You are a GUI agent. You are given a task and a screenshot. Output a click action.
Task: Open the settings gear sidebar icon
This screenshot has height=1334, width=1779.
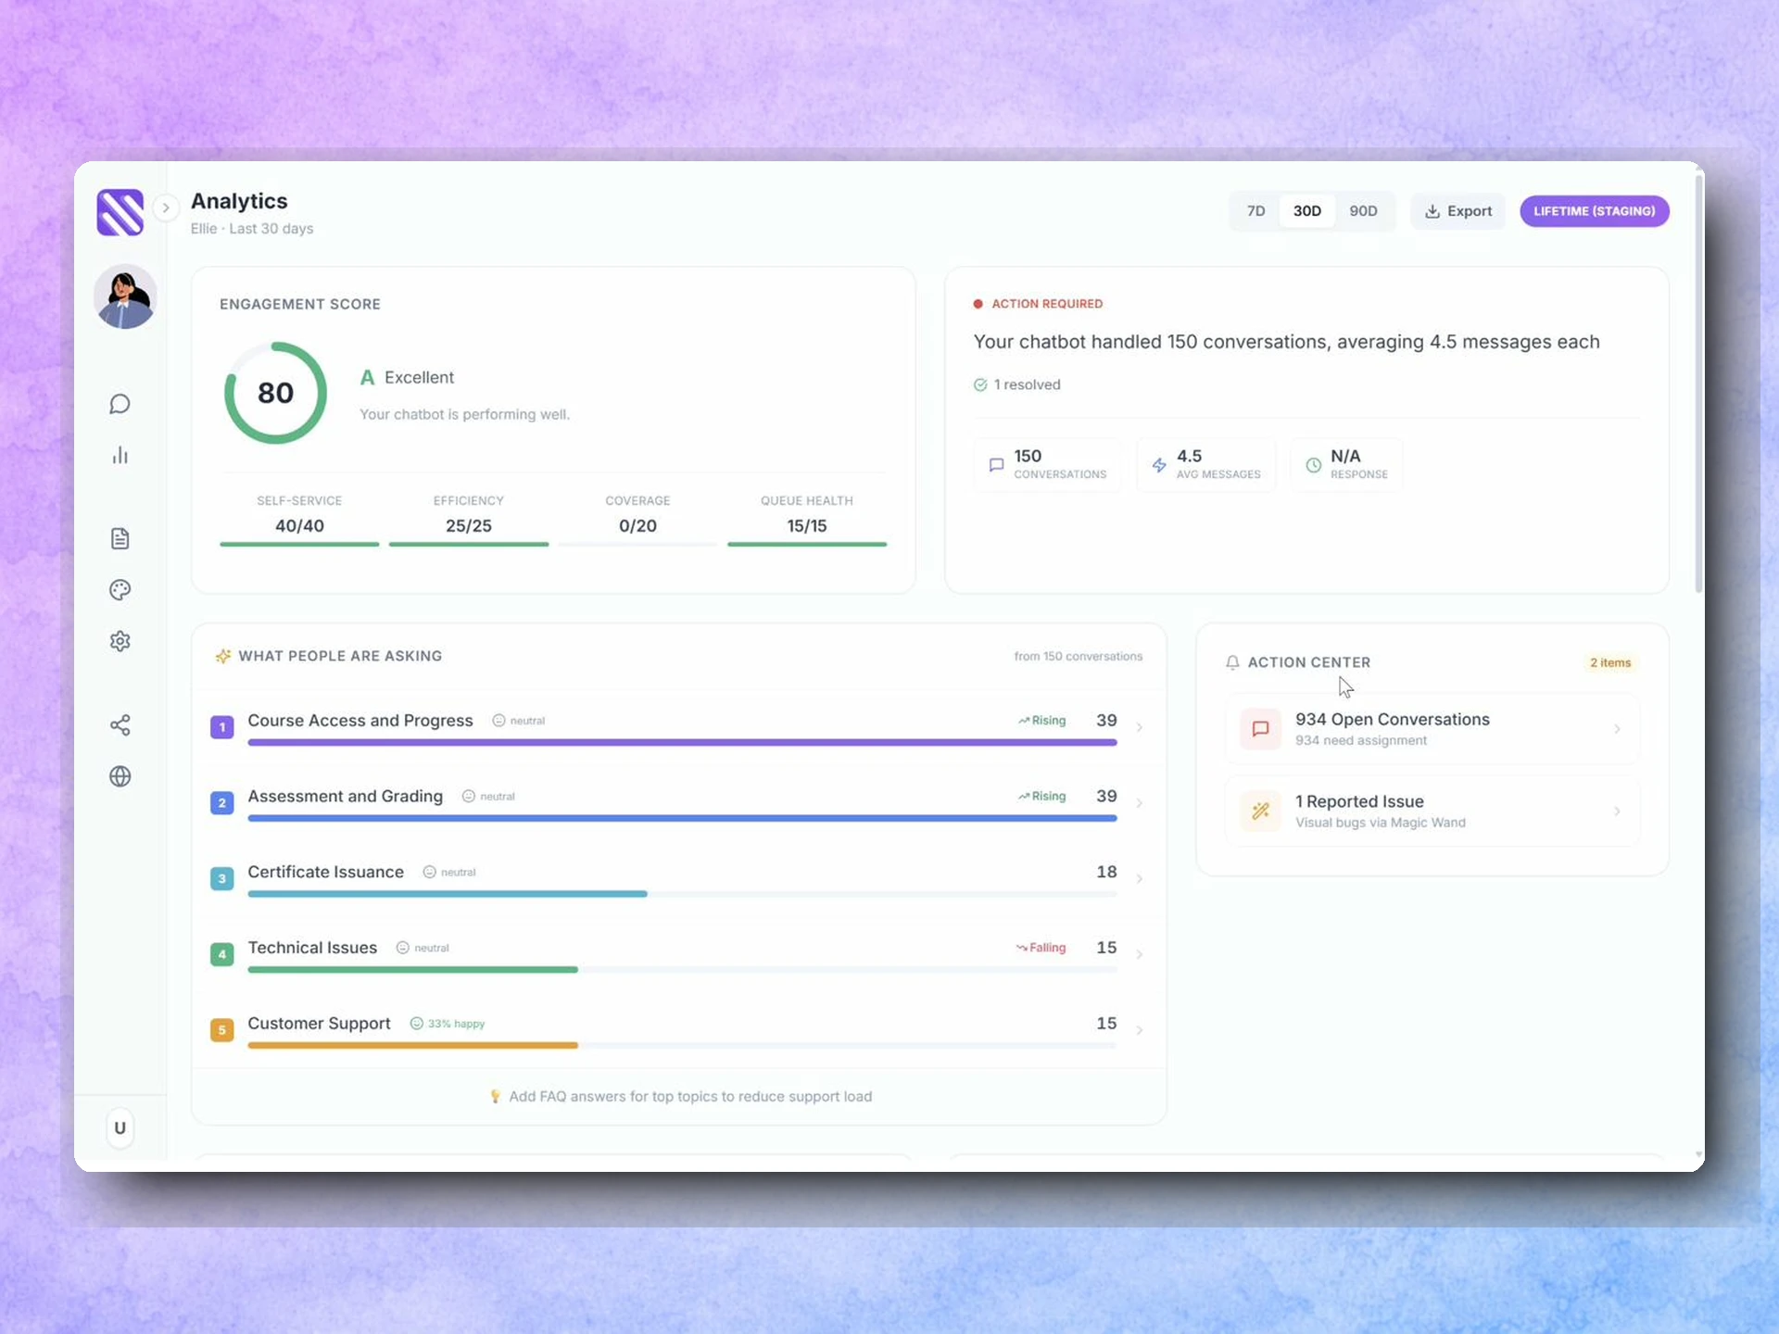click(120, 641)
